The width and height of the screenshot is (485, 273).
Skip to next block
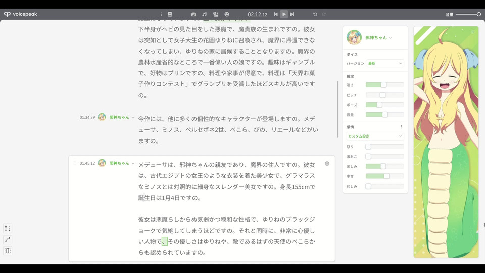point(292,14)
